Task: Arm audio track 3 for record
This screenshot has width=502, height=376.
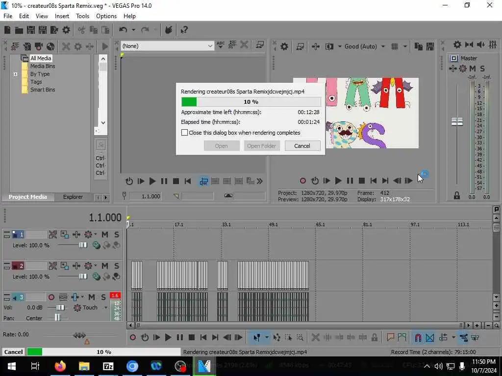Action: [51, 298]
